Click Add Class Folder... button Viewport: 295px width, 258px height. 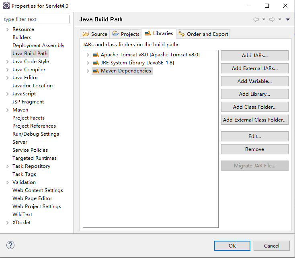254,107
